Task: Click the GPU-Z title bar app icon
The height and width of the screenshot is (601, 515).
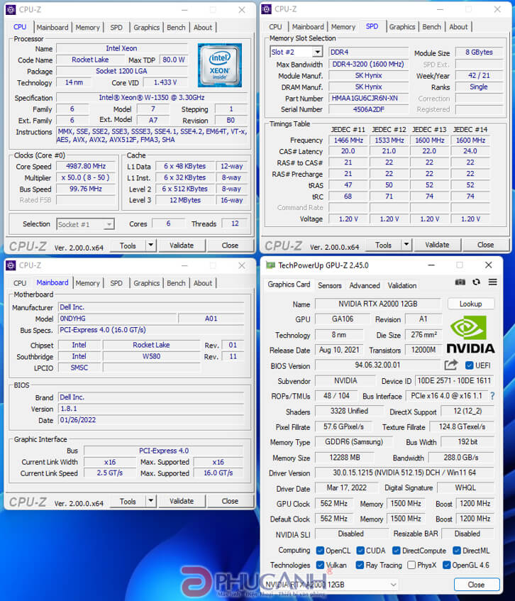Action: (x=270, y=265)
